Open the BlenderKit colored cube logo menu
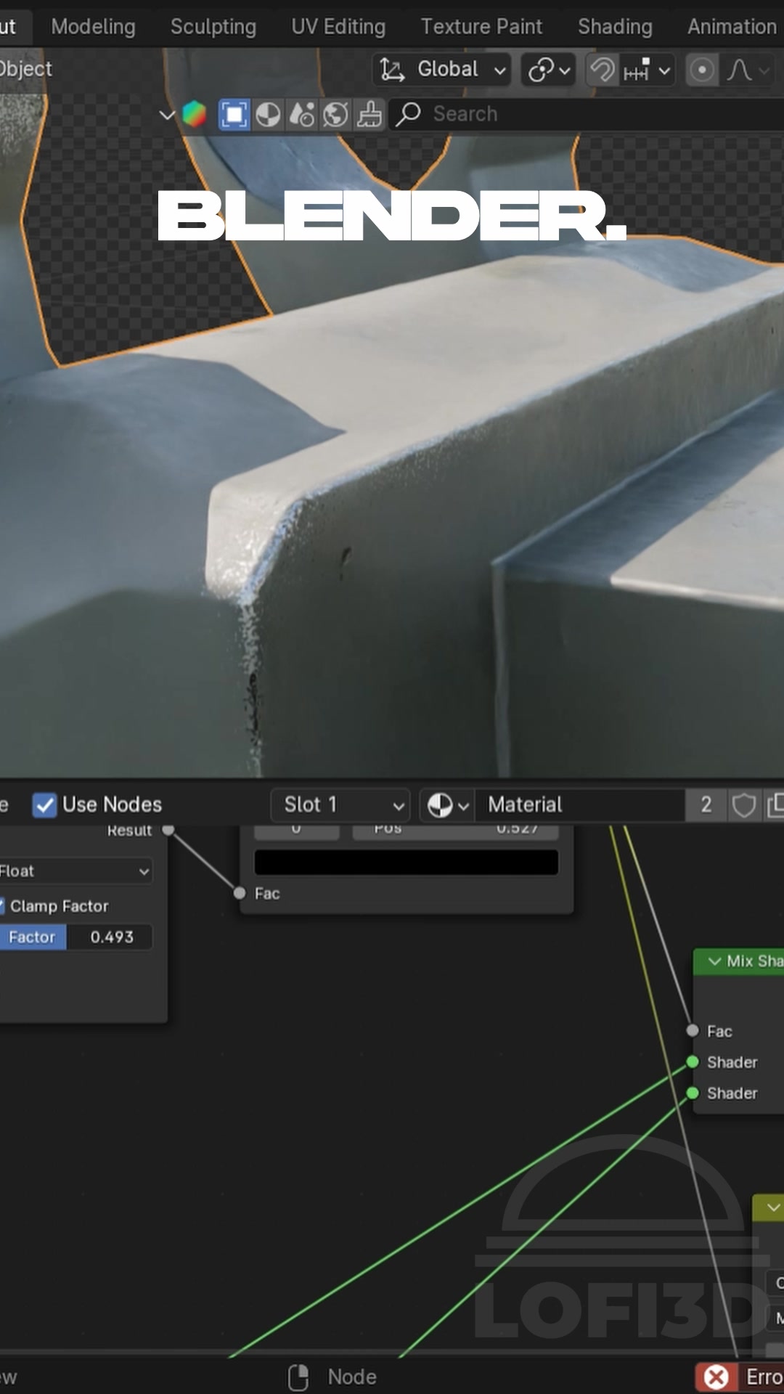 194,115
